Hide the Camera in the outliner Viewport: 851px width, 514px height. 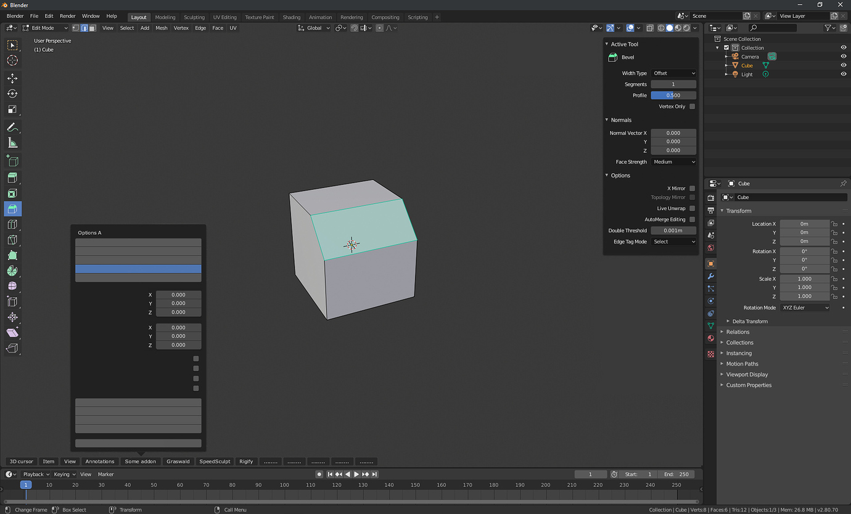click(x=843, y=57)
